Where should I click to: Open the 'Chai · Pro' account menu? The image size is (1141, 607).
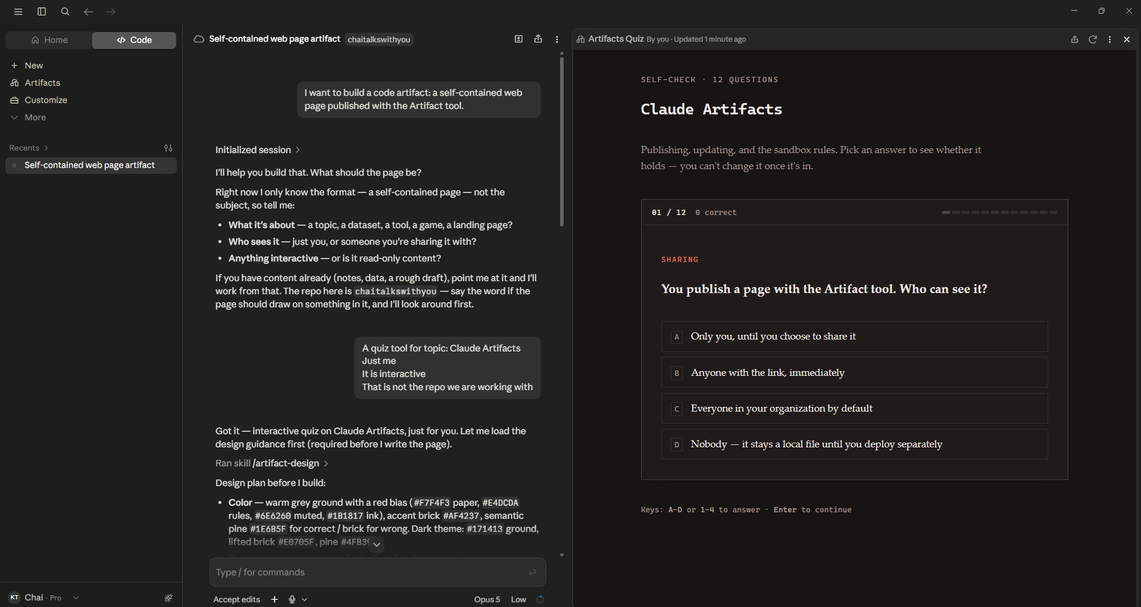tap(43, 597)
